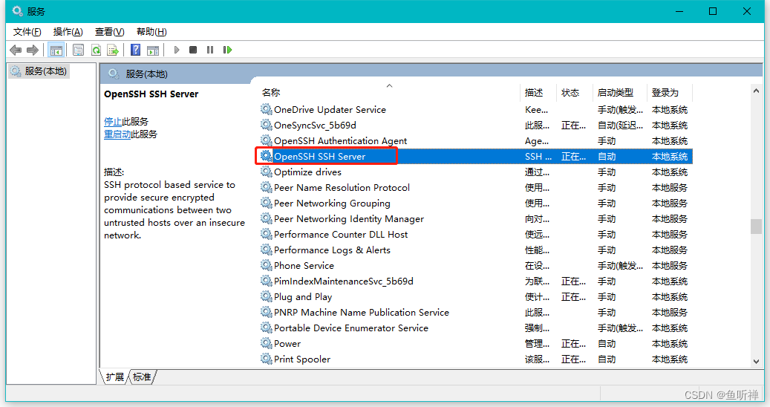The image size is (770, 407).
Task: Click the scrollbar down arrow in the list
Action: click(756, 362)
